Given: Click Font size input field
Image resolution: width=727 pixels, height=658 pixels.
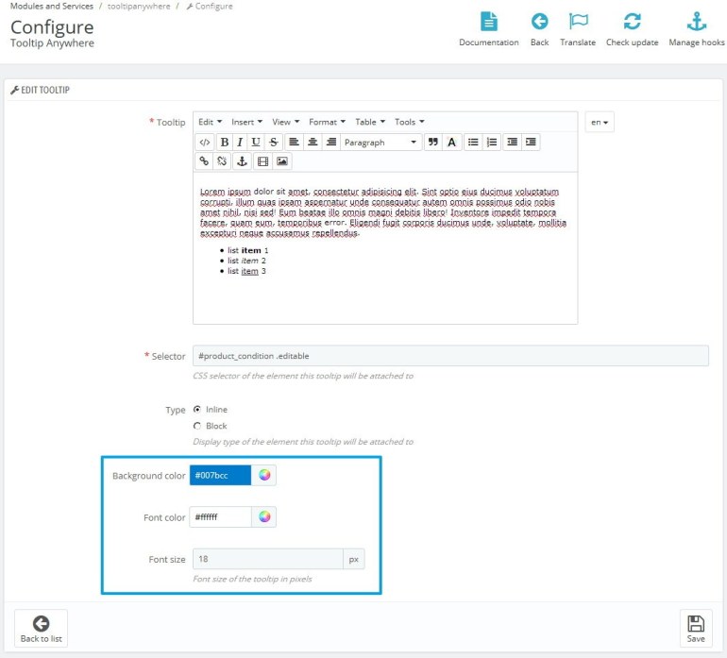Looking at the screenshot, I should tap(268, 559).
